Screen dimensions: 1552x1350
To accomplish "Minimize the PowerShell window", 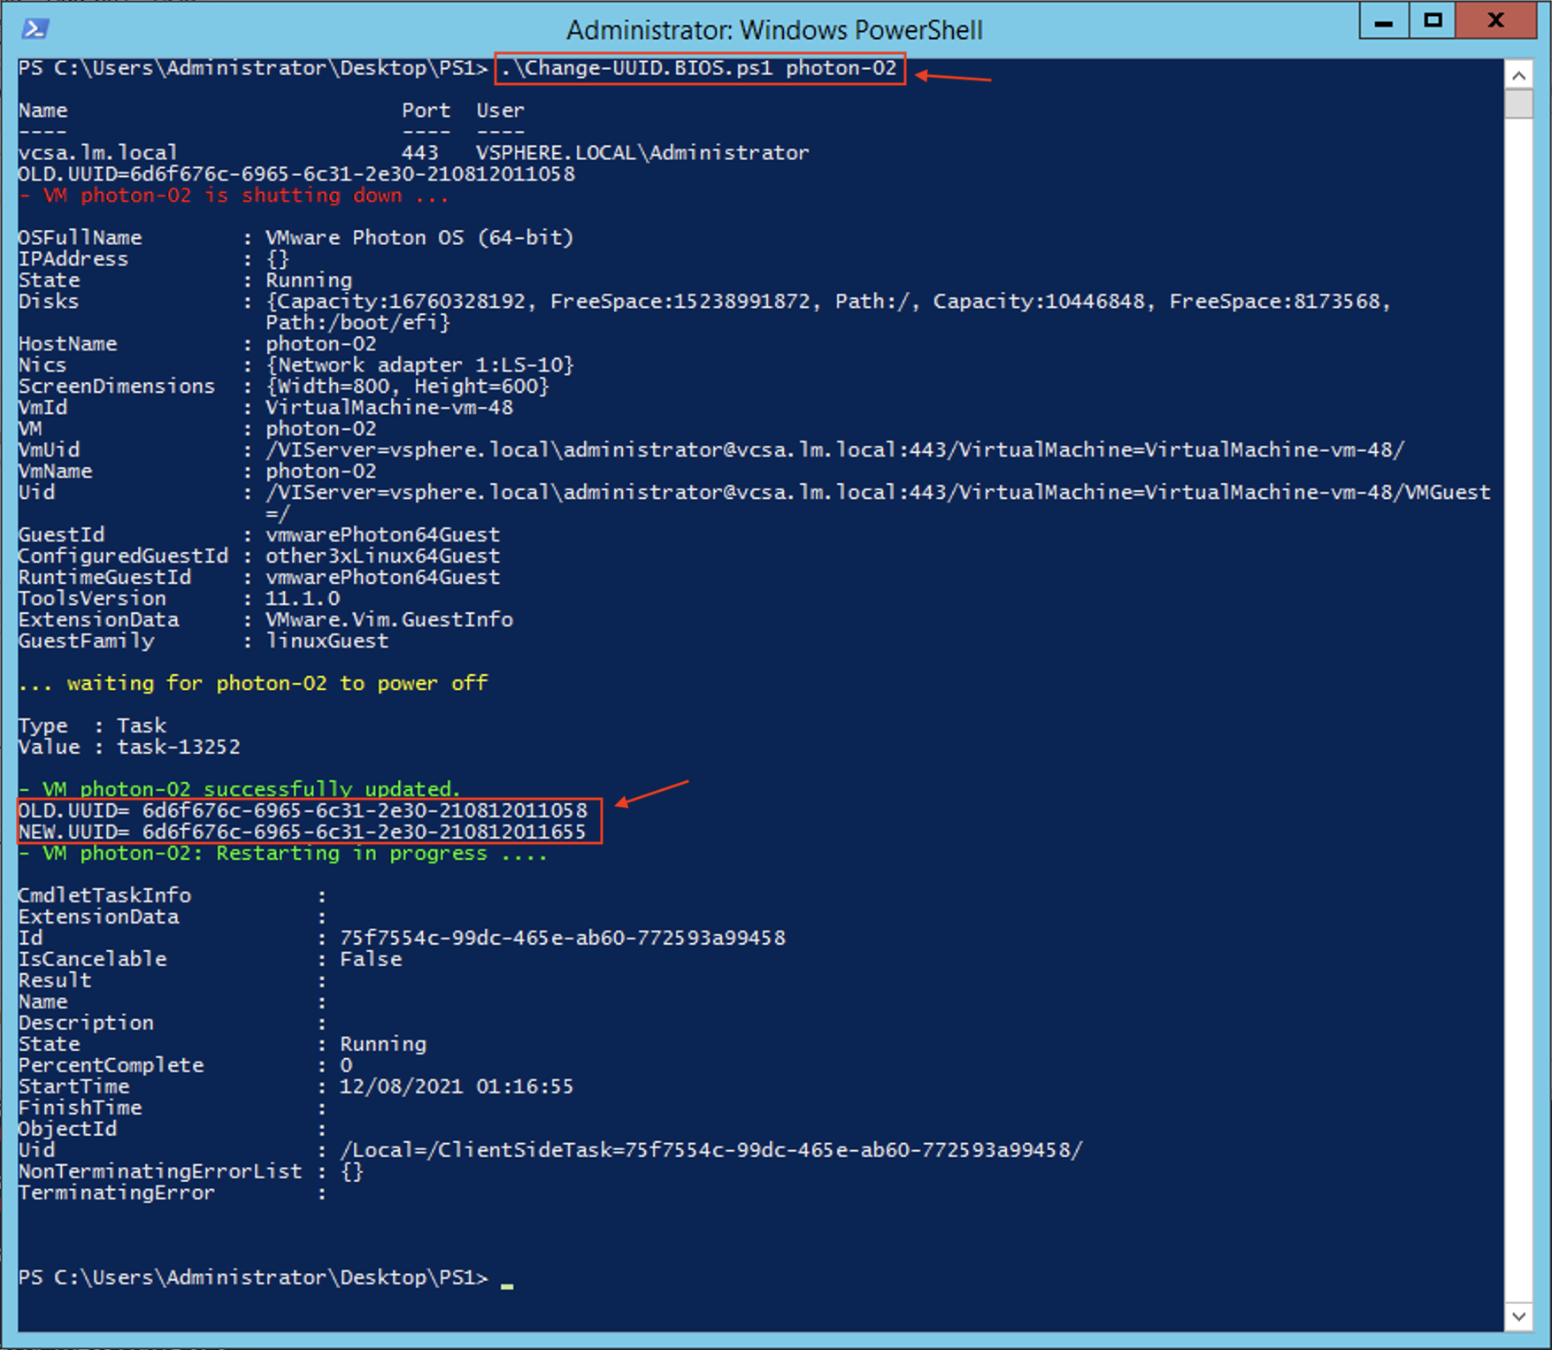I will tap(1383, 20).
